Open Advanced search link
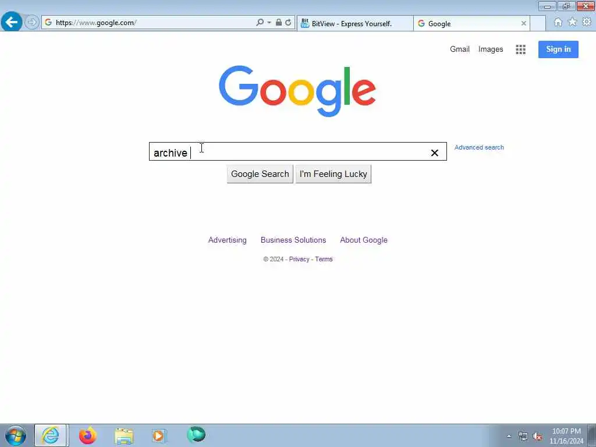This screenshot has width=596, height=447. [x=479, y=147]
